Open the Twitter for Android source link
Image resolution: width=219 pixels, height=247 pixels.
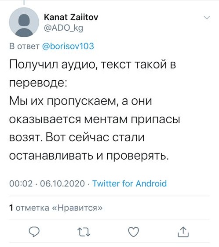tap(129, 183)
